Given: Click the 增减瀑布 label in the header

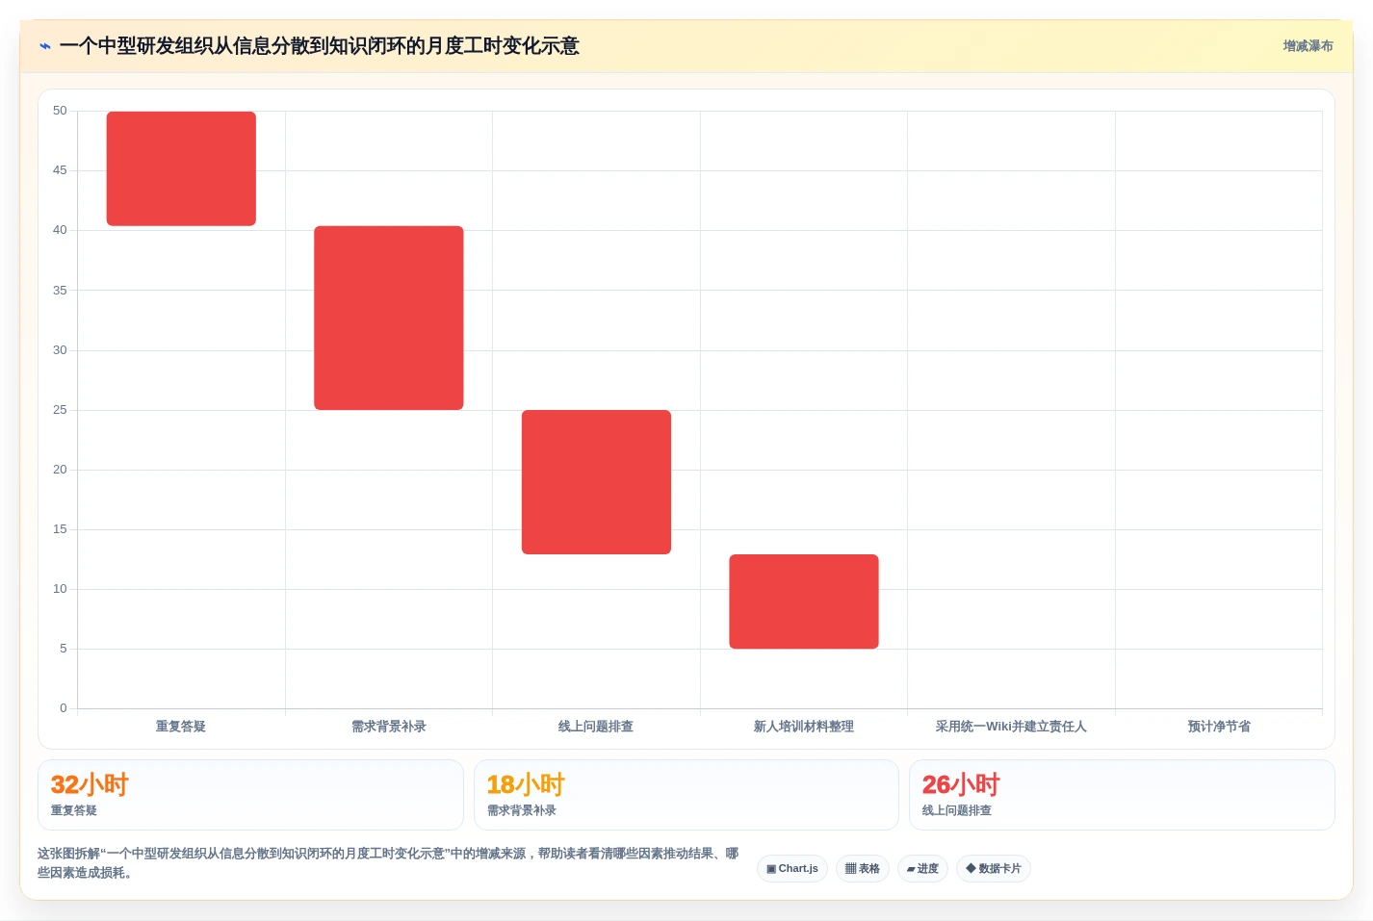Looking at the screenshot, I should (1308, 46).
